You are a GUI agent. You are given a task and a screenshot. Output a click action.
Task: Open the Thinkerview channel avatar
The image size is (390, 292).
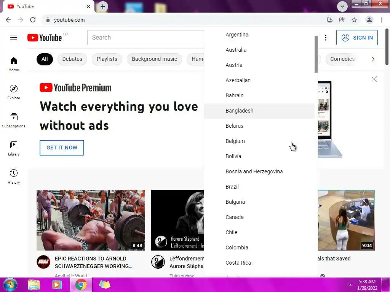coord(158,262)
